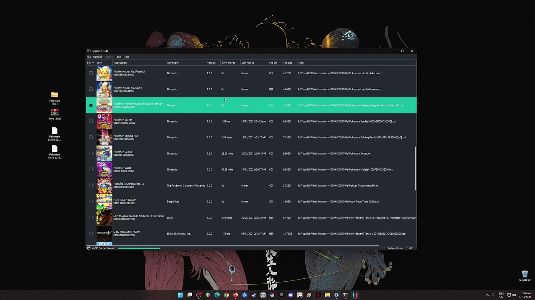Image resolution: width=535 pixels, height=300 pixels.
Task: Select the Pokemon Scarlet desktop file
Action: click(x=54, y=135)
